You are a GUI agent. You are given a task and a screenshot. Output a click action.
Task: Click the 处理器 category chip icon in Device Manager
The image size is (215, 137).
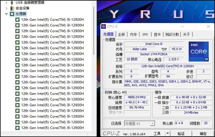[12, 14]
